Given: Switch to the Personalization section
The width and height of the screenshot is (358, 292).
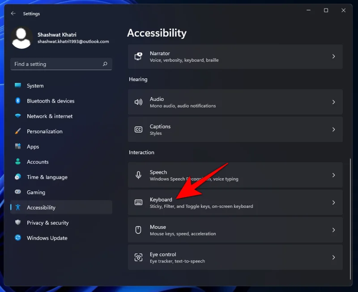Looking at the screenshot, I should click(x=45, y=131).
